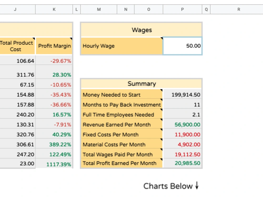Click the Total Product Cost header cell

[x=17, y=46]
